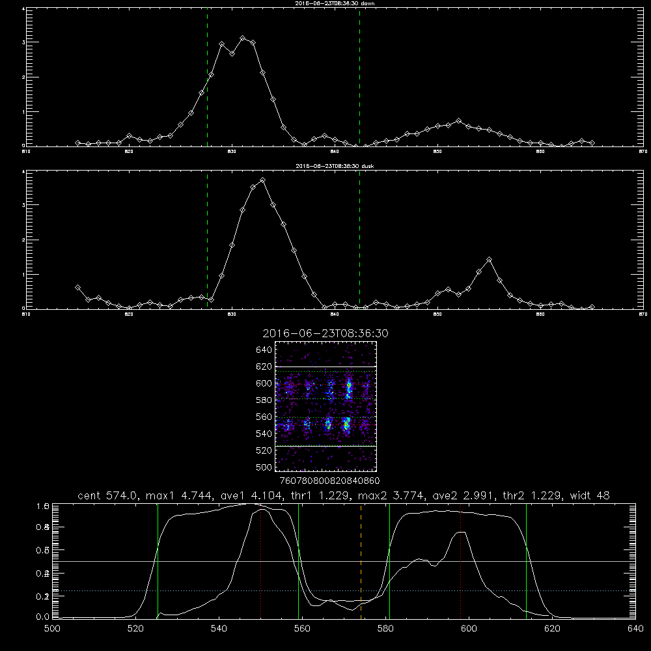Click the highest diamond marker in dusk plot
Viewport: 651px width, 651px height.
[x=262, y=180]
